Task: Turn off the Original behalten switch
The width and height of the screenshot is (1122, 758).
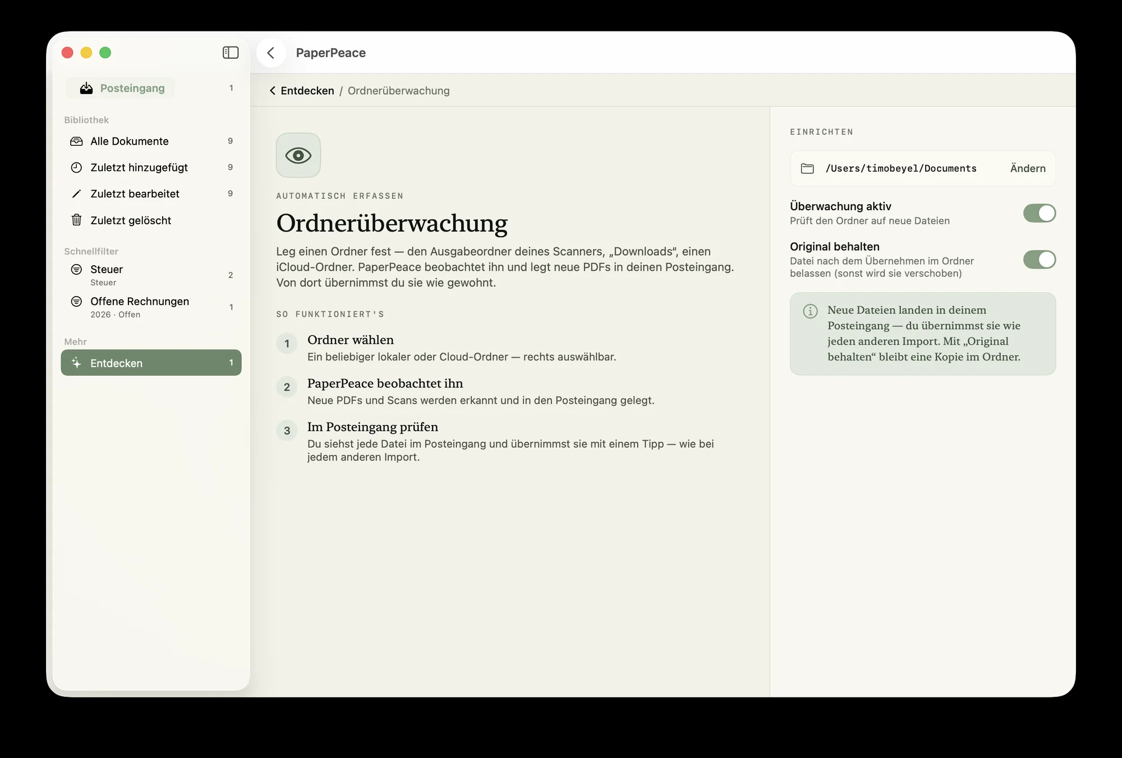Action: [1039, 260]
